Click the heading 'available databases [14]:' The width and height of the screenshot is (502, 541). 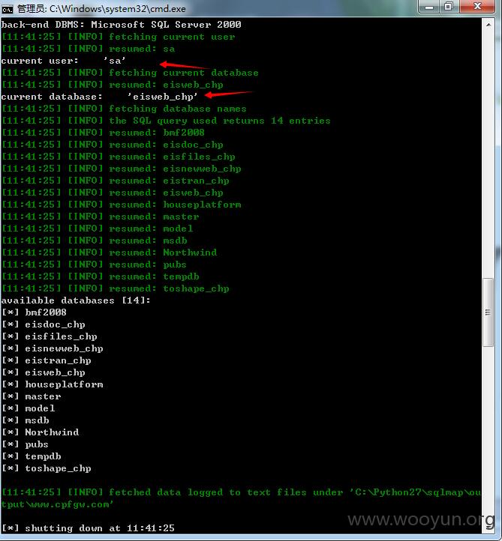76,300
